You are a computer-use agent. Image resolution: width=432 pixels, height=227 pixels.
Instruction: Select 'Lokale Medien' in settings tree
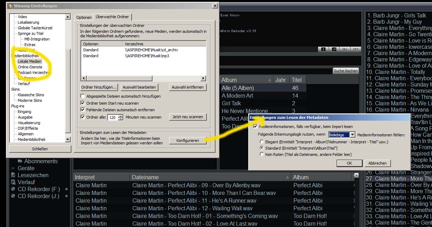click(x=30, y=61)
